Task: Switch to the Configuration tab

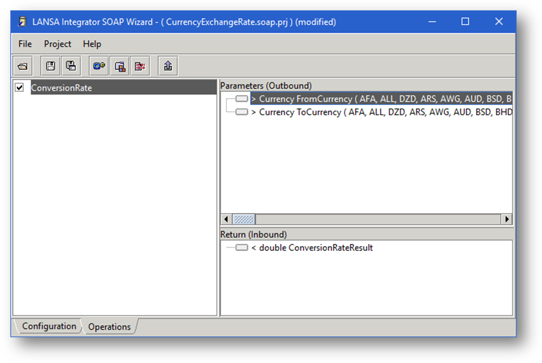Action: point(49,326)
